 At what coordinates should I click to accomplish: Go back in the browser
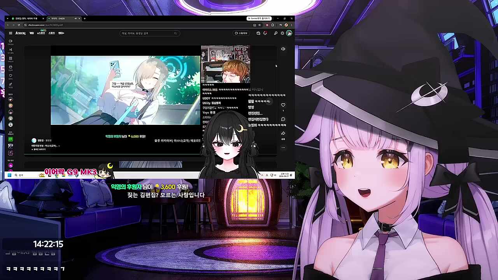(8, 25)
